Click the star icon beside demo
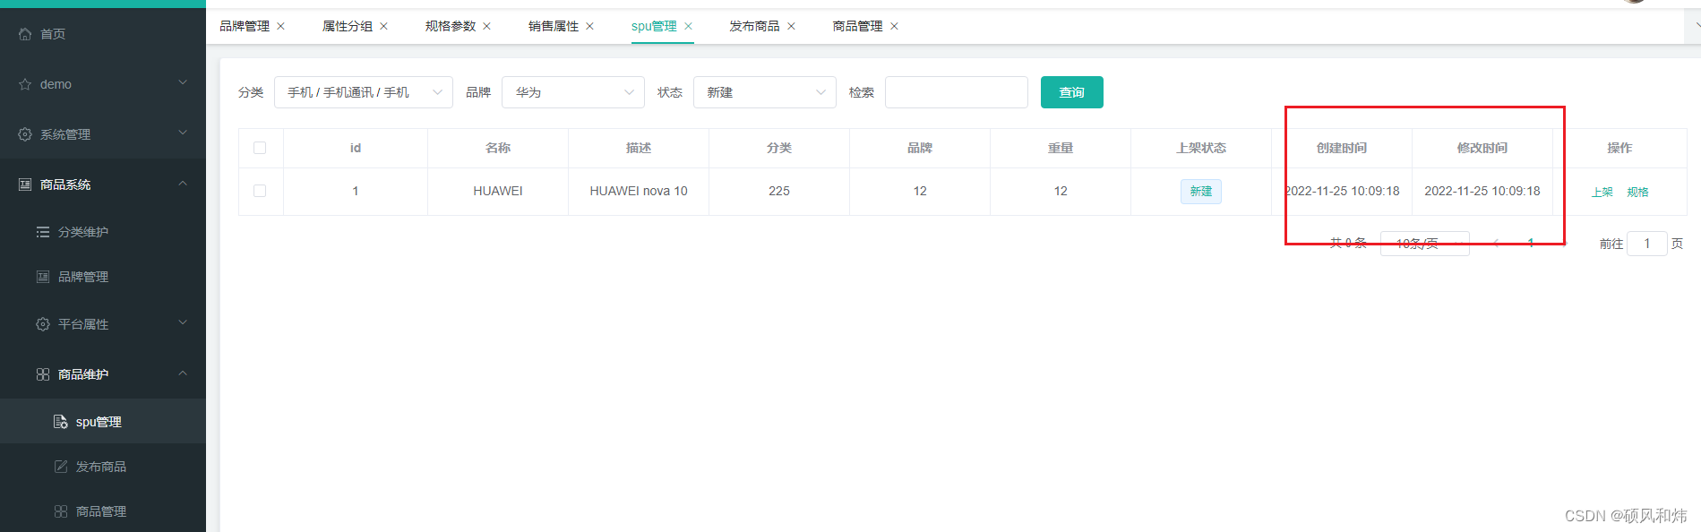 pyautogui.click(x=25, y=84)
